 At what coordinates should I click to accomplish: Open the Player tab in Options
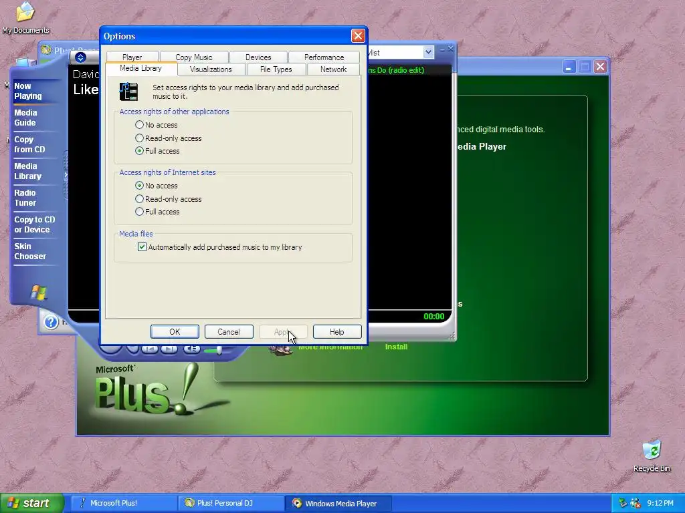pos(132,57)
